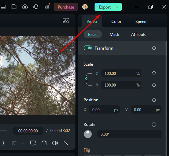The width and height of the screenshot is (169, 156).
Task: Click the total duration 00:00:13:02 text
Action: [60, 131]
